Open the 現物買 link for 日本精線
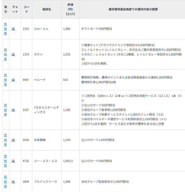The height and width of the screenshot is (192, 185). tap(5, 140)
